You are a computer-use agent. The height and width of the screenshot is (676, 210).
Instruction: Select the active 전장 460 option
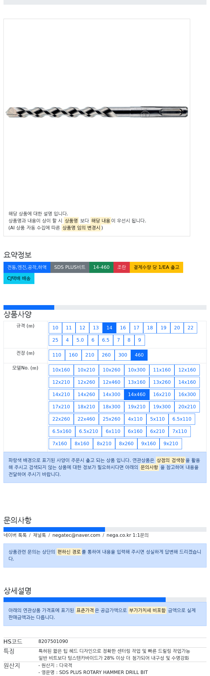tap(139, 355)
